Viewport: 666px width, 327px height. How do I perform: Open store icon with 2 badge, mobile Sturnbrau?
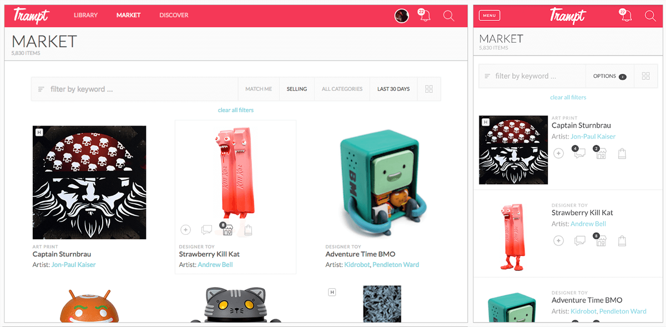(x=600, y=152)
